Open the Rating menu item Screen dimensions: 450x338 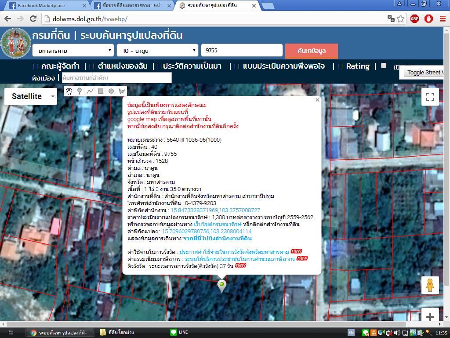click(358, 66)
